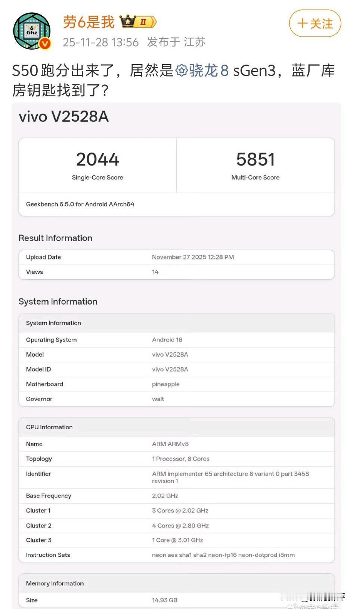353x609 pixels.
Task: Click the Cluster 2 row label
Action: click(38, 526)
